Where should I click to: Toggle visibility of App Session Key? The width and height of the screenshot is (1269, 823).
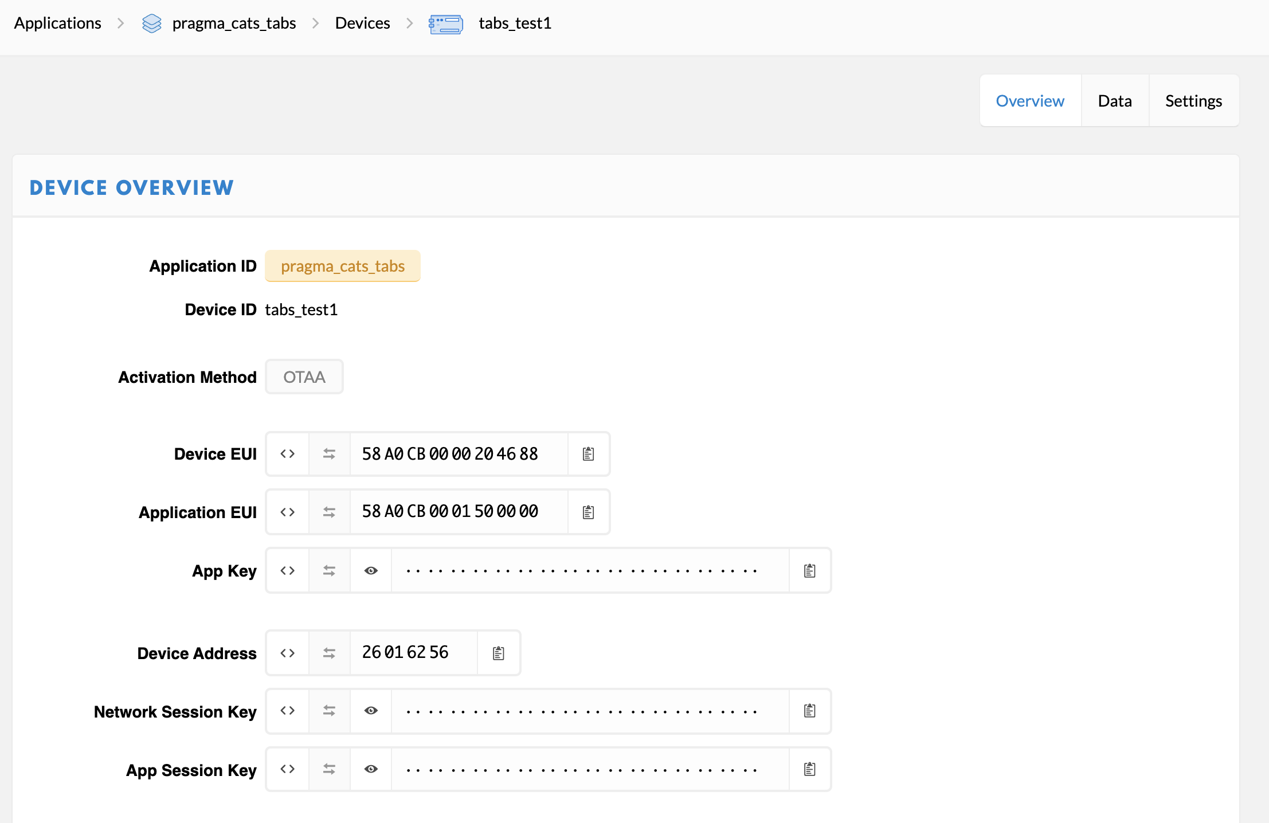pyautogui.click(x=371, y=770)
